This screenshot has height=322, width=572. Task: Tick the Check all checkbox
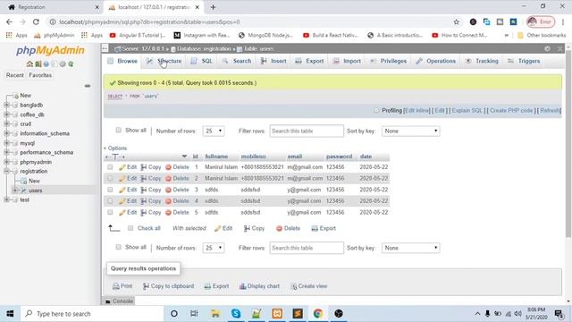click(130, 228)
